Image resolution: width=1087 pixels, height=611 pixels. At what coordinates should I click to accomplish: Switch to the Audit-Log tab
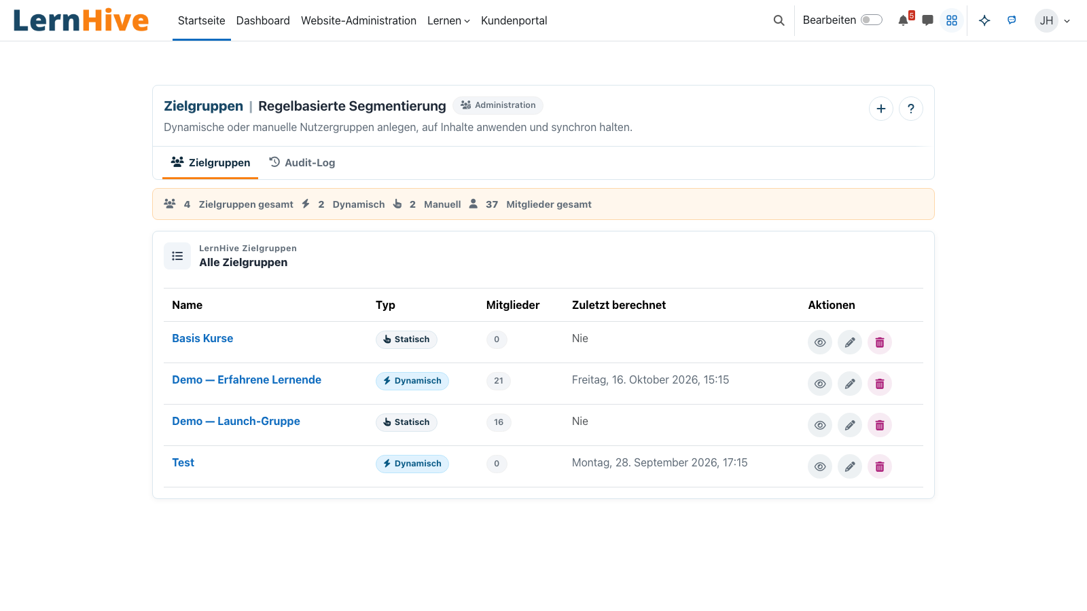(302, 162)
